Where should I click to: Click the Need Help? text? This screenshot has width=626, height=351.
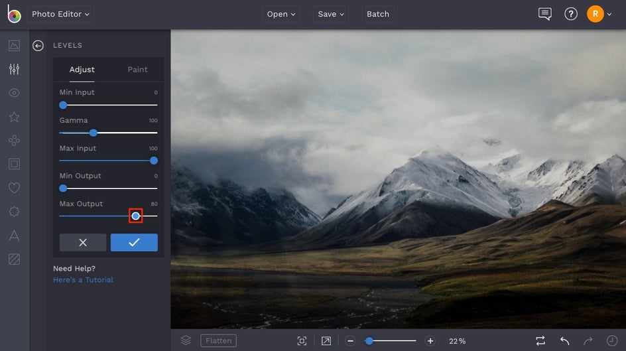[x=74, y=268]
